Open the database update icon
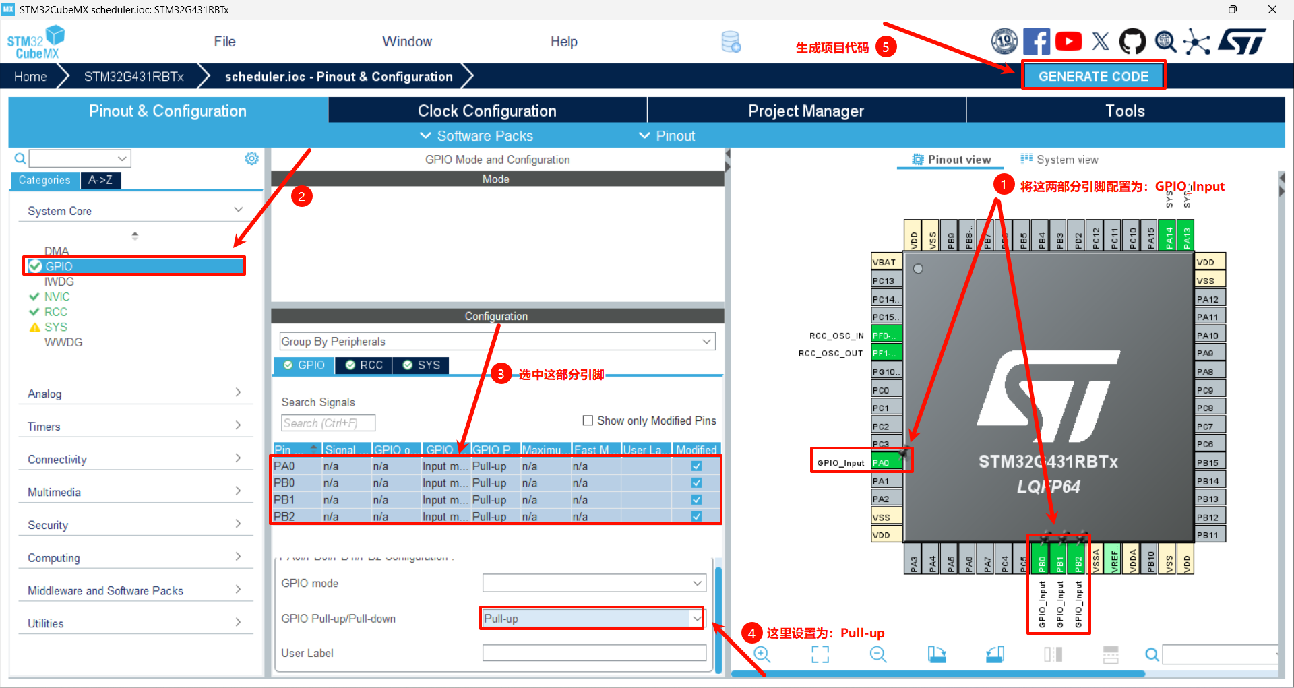The height and width of the screenshot is (688, 1294). click(731, 42)
